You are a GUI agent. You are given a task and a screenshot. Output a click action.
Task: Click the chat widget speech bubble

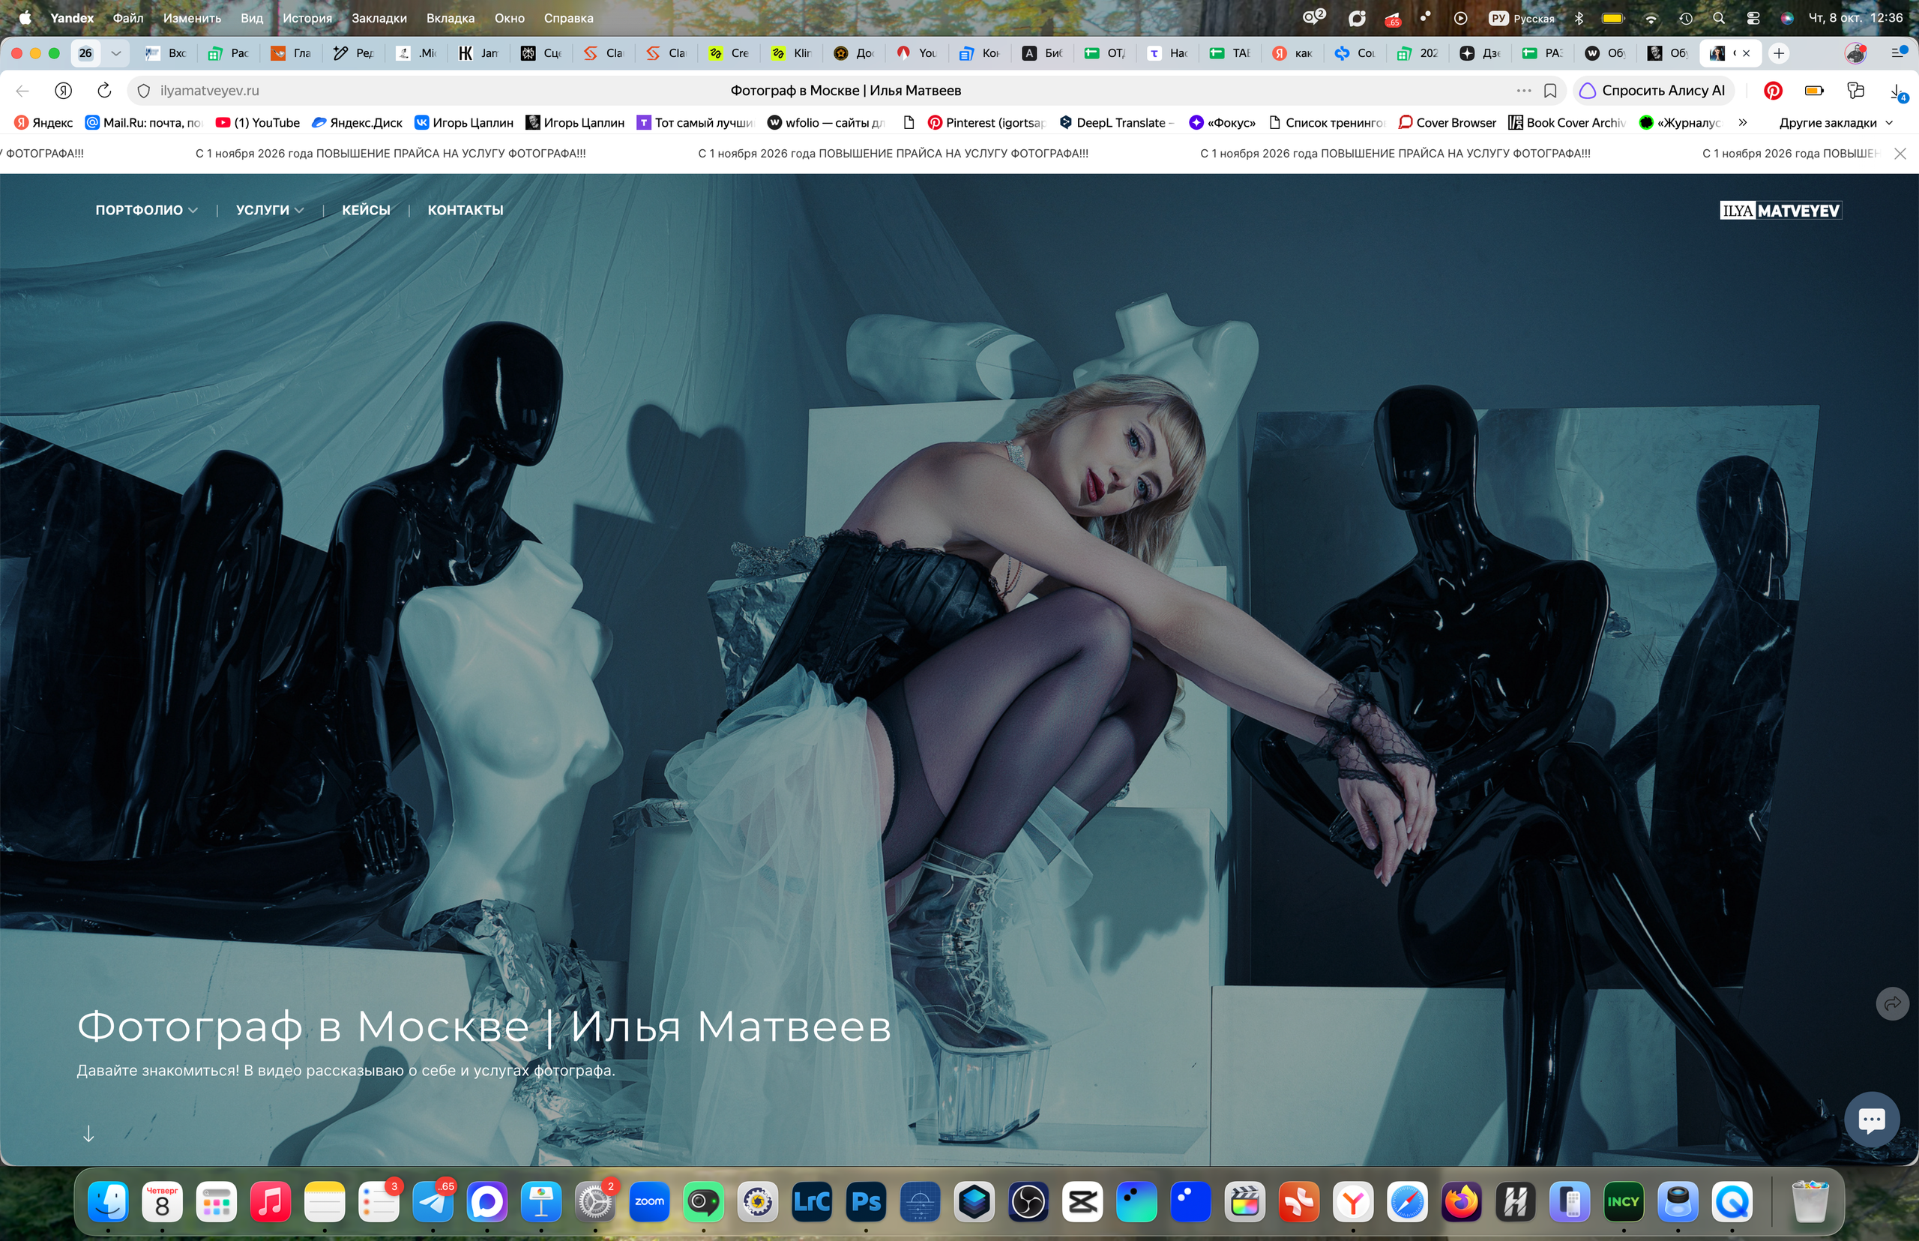[x=1872, y=1119]
